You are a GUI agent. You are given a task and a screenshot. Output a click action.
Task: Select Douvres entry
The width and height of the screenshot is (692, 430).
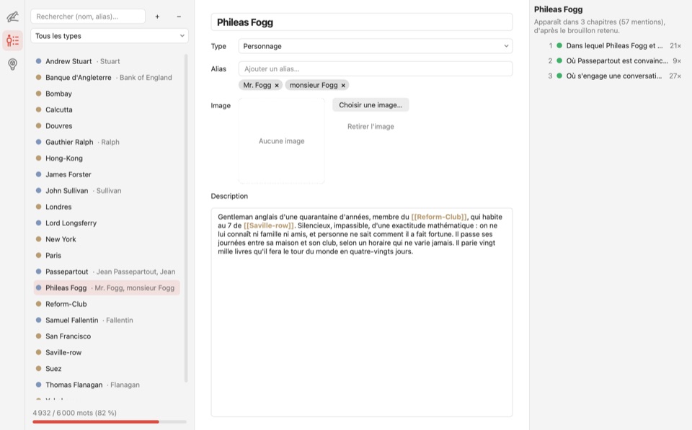[x=107, y=126]
